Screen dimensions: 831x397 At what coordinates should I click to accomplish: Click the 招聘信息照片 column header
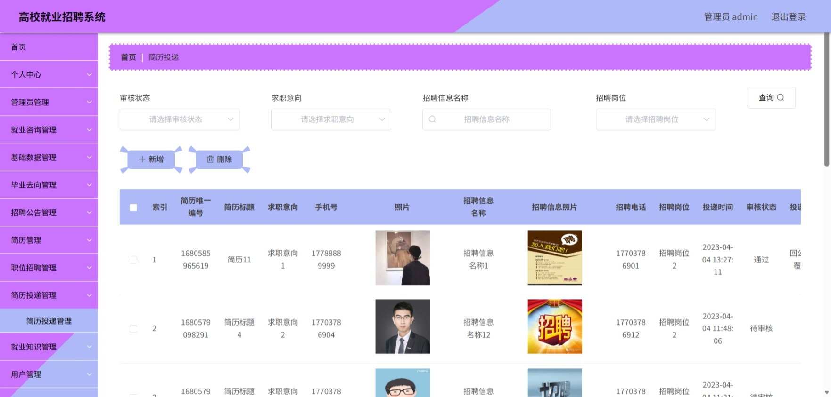(x=554, y=207)
